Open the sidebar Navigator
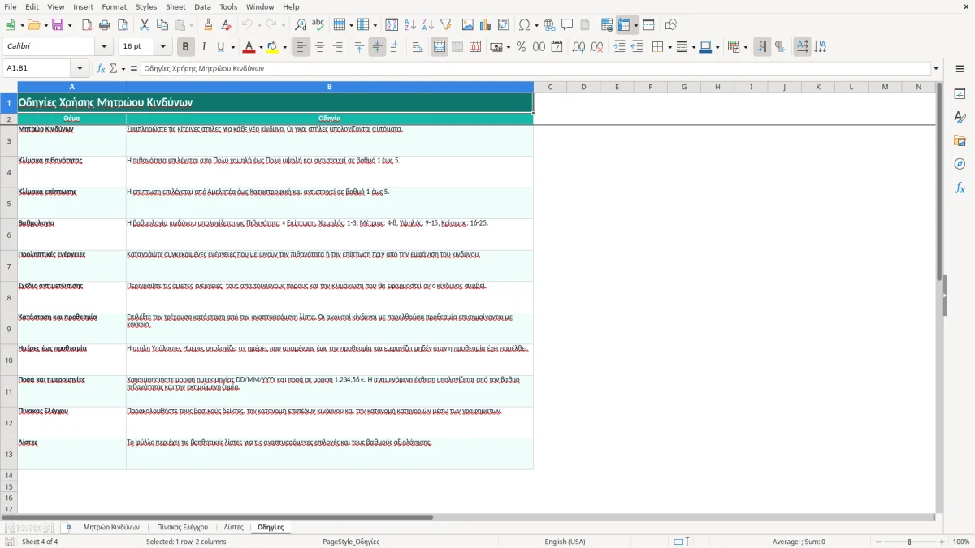 (960, 164)
